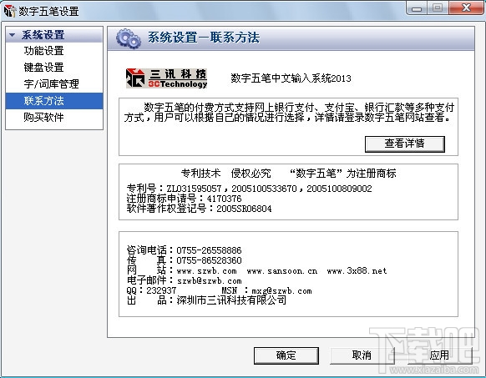Click the phone number 0755-26558886
Screen dimensions: 486x378
(209, 250)
